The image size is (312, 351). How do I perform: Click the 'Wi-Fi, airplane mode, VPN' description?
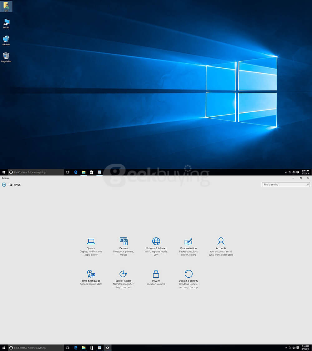[156, 253]
